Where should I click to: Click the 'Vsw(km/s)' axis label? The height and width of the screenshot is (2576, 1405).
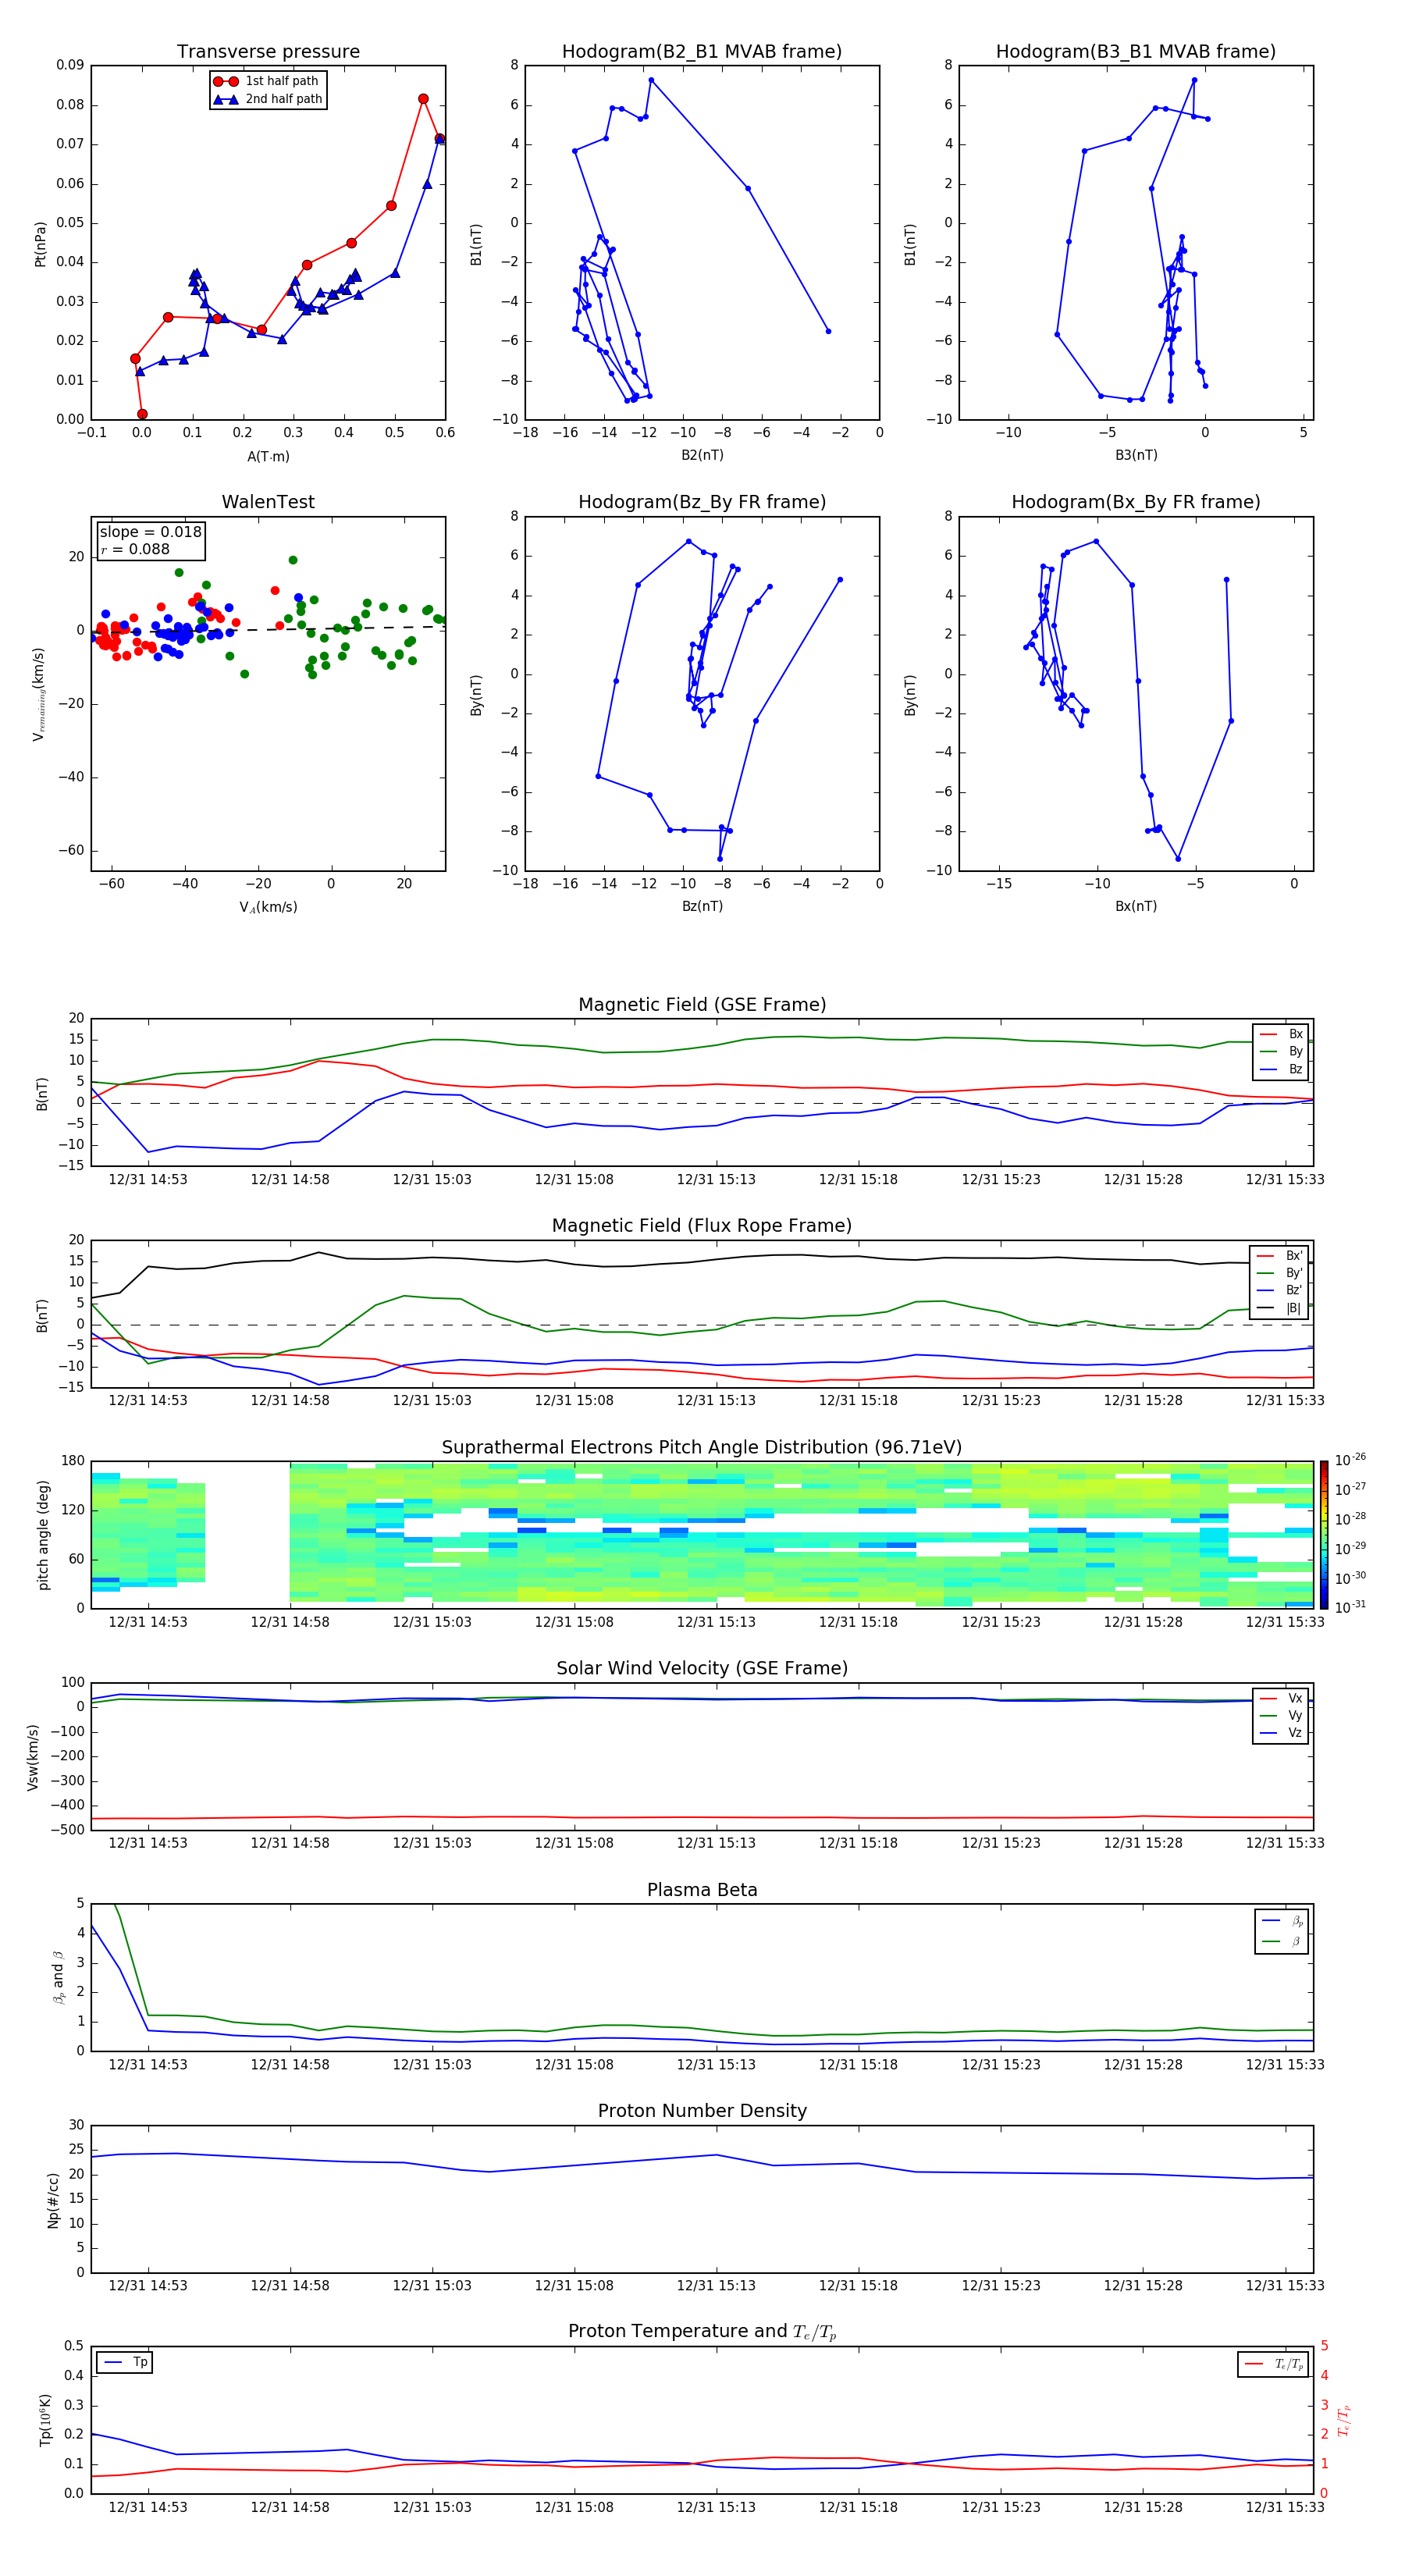click(33, 1757)
